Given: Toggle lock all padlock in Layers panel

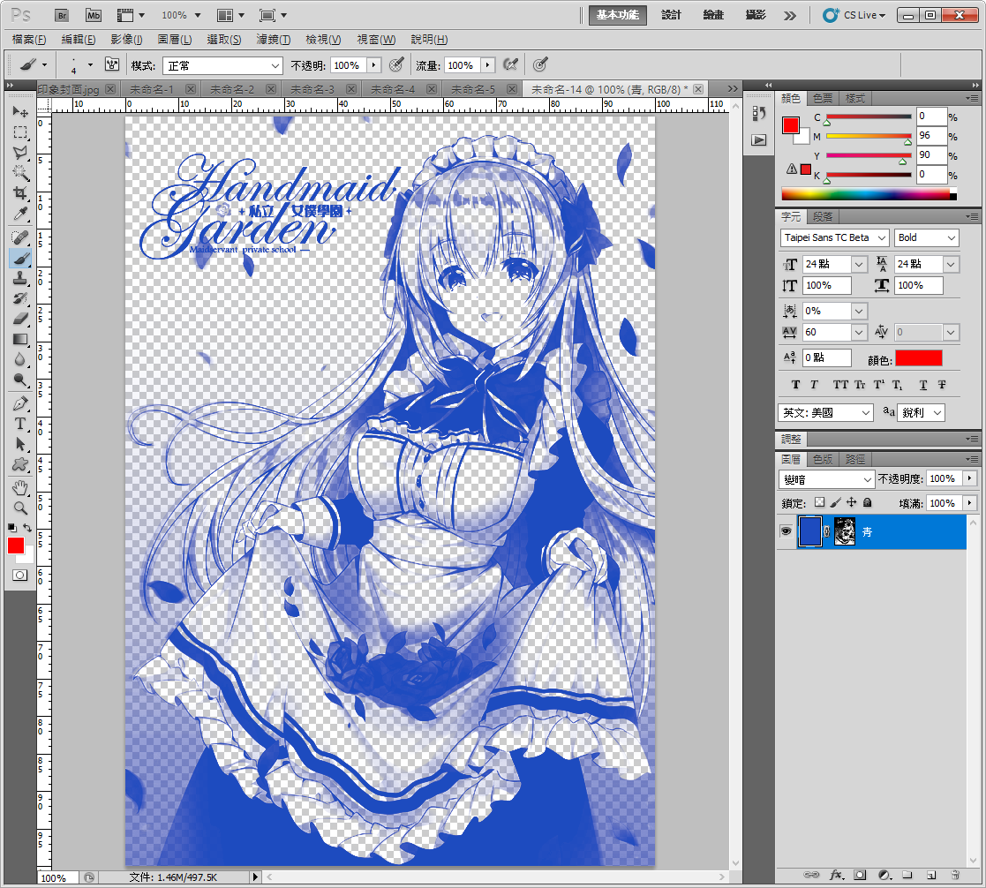Looking at the screenshot, I should tap(867, 502).
